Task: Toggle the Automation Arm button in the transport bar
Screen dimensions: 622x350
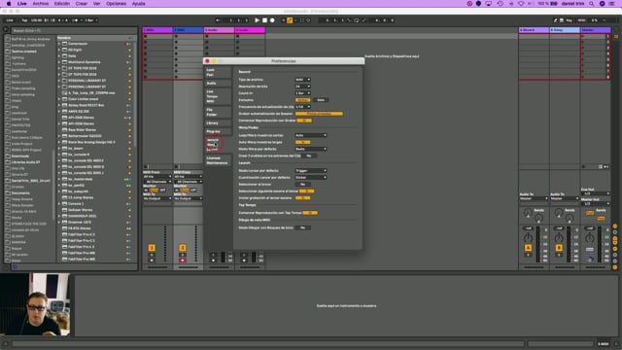Action: click(x=290, y=20)
